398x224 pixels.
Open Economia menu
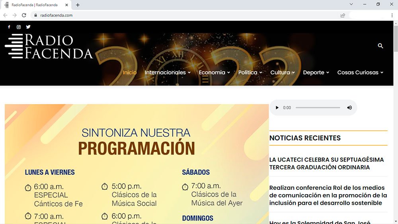tap(214, 72)
